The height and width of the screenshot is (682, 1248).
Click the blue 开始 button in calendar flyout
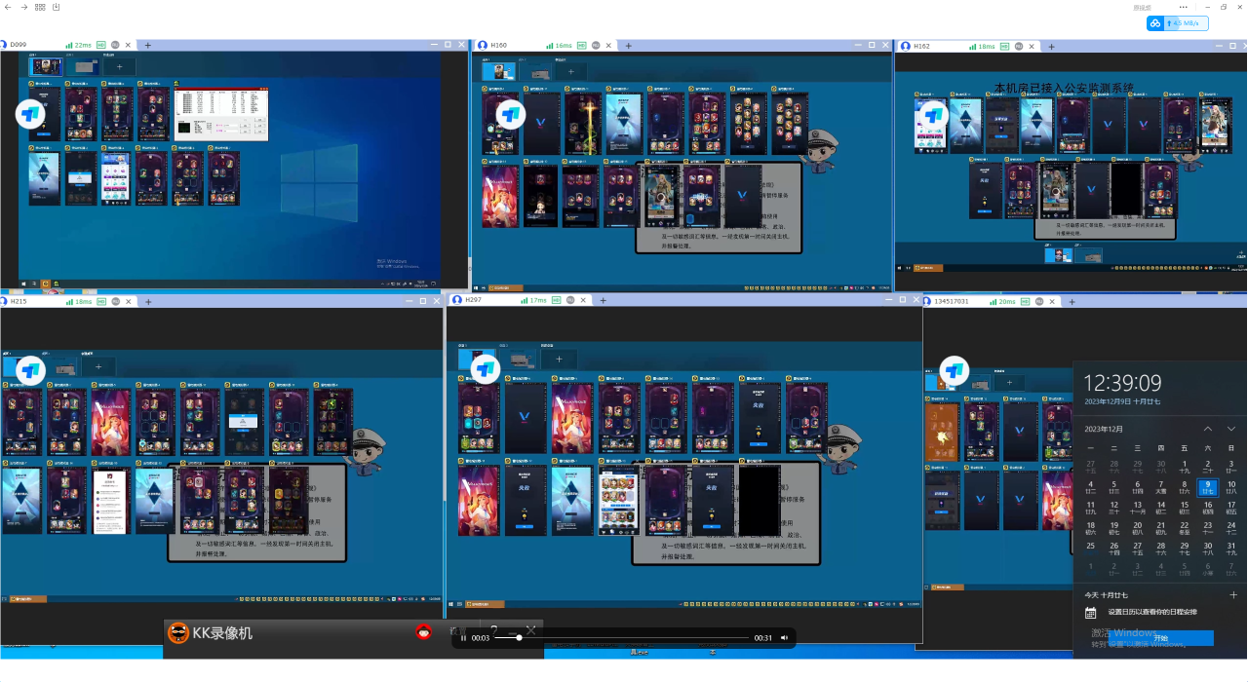coord(1160,638)
